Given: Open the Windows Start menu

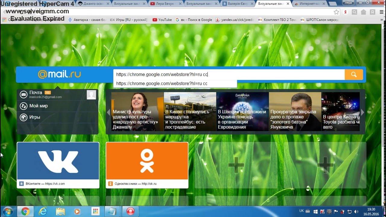Looking at the screenshot, I should [7, 211].
